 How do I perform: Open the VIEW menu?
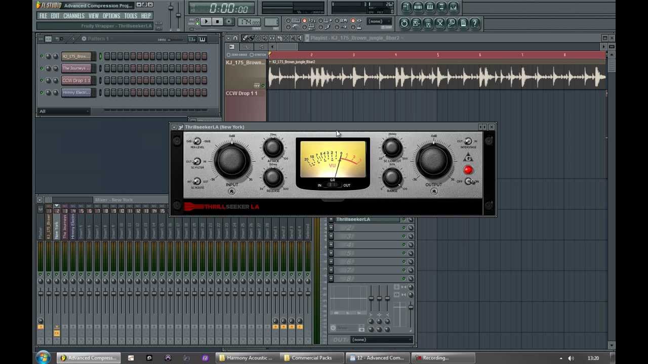[94, 16]
